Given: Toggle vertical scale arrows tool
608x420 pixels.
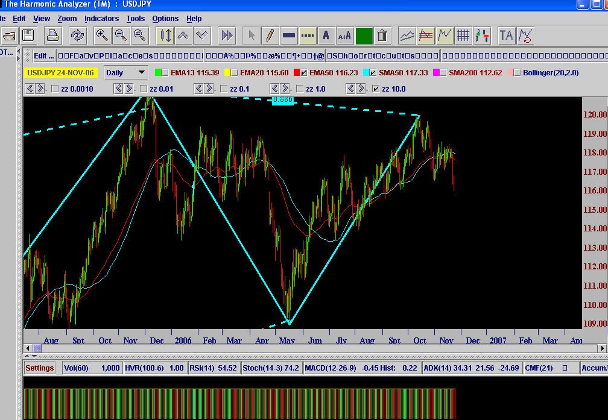Looking at the screenshot, I should click(165, 36).
